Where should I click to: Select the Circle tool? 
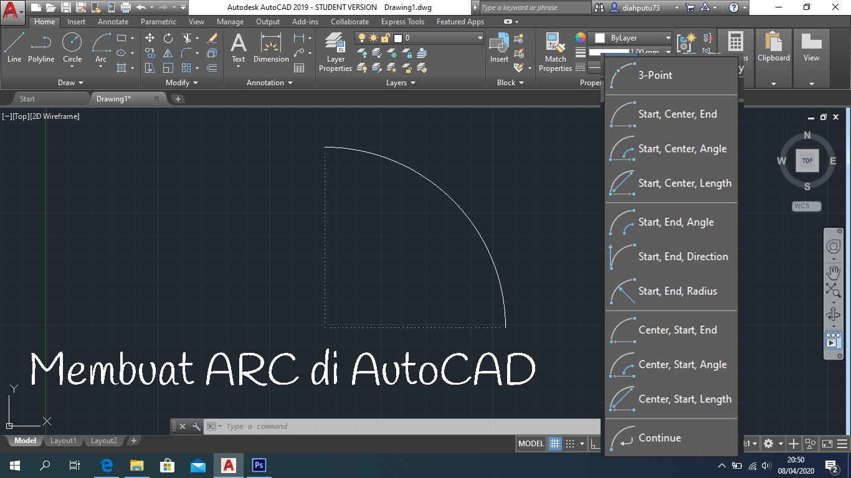click(x=72, y=48)
